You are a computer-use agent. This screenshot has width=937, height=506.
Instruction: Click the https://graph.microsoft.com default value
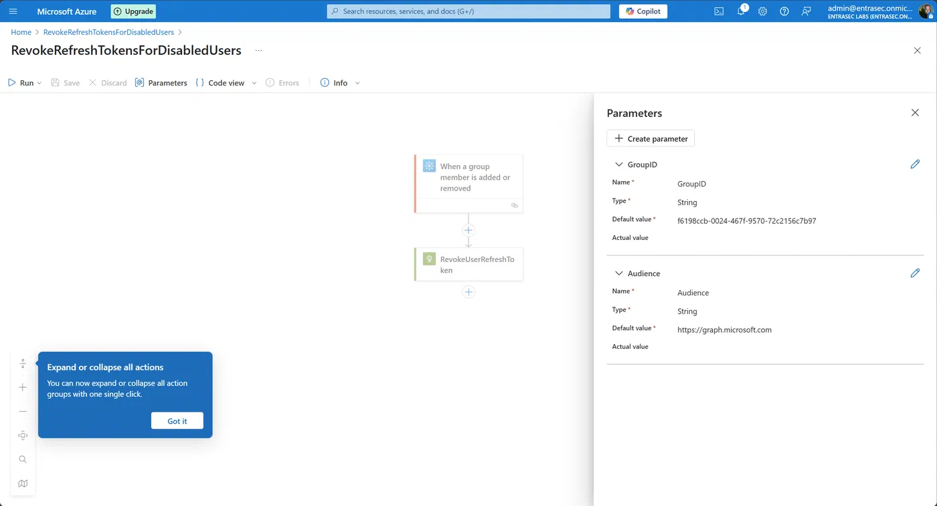point(725,330)
